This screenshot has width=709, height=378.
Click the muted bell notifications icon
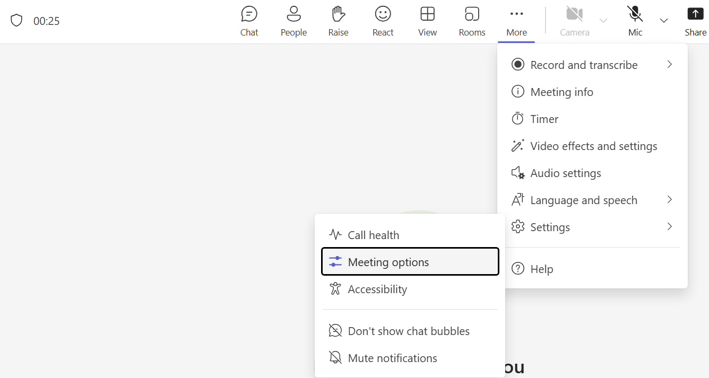(x=335, y=358)
